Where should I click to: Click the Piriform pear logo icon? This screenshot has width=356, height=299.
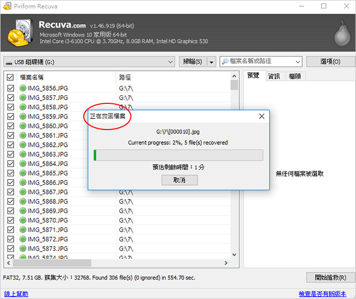pos(342,33)
